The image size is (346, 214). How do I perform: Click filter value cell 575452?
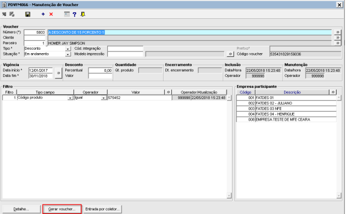tap(139, 98)
